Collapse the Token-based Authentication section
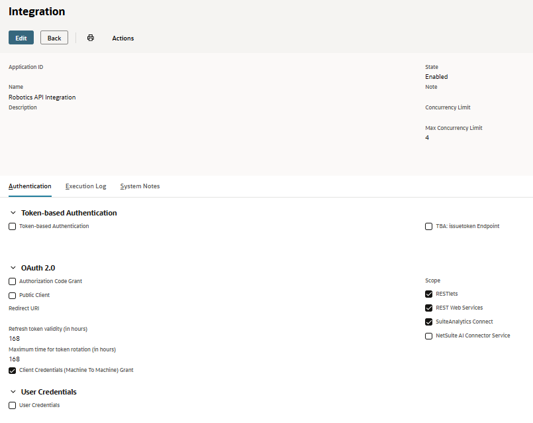533x423 pixels. (x=13, y=213)
